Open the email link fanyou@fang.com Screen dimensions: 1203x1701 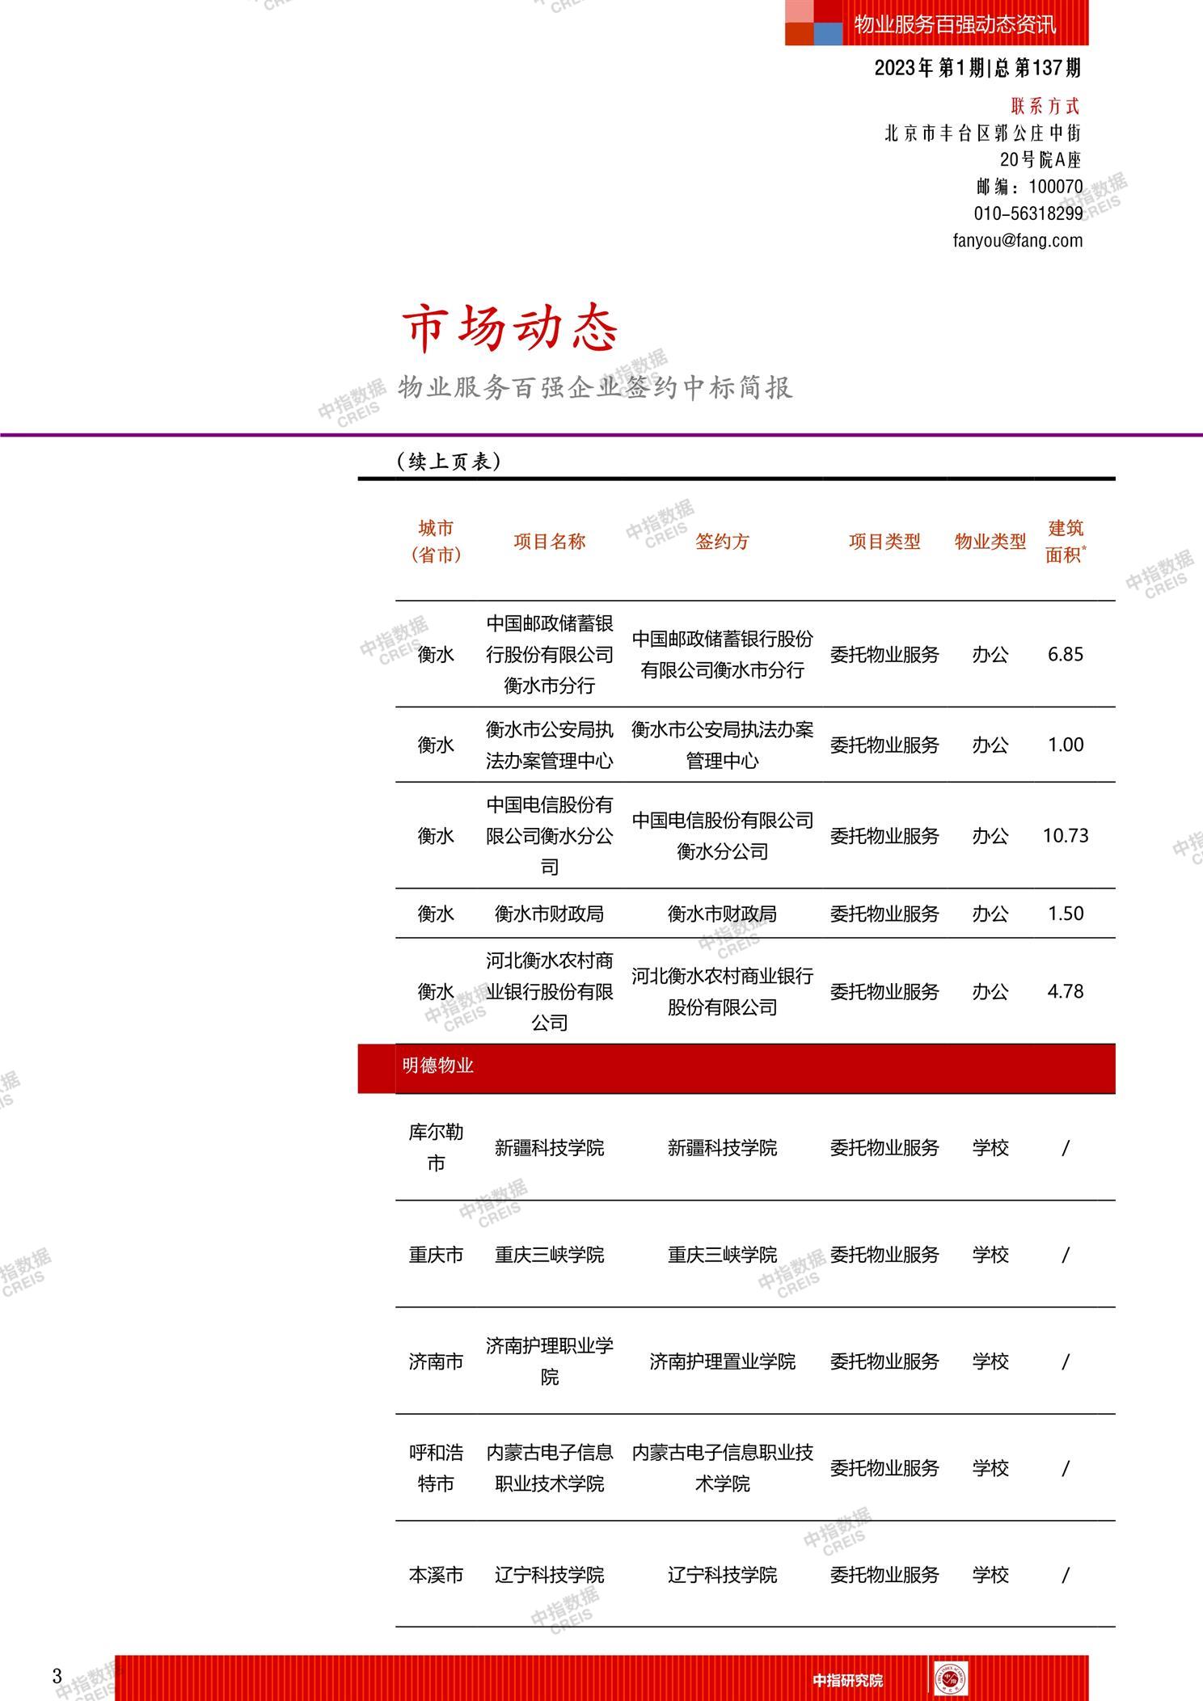(1018, 240)
